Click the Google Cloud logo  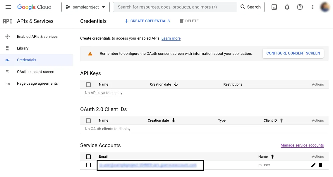click(34, 7)
